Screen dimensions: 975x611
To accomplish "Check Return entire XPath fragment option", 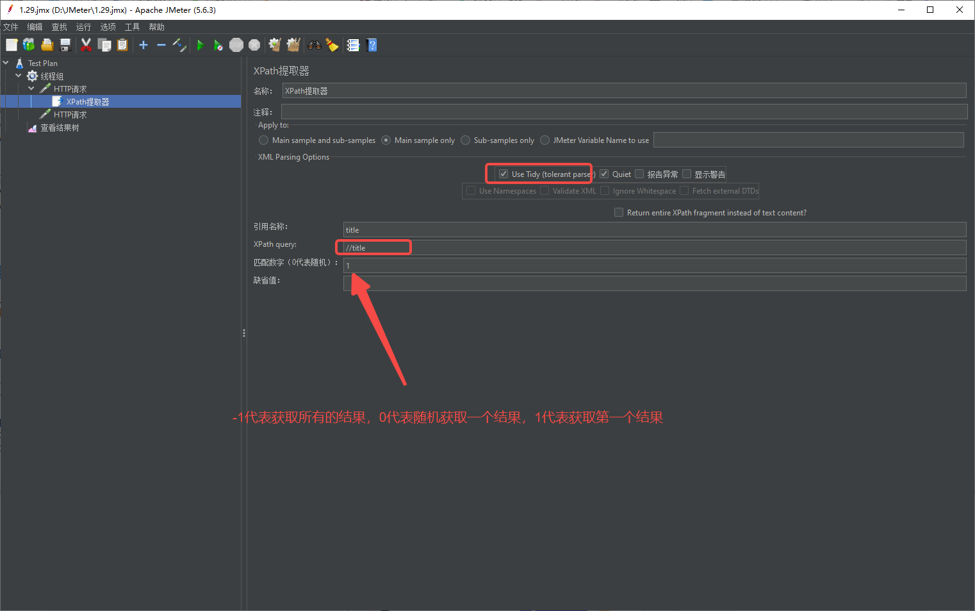I will click(x=619, y=213).
